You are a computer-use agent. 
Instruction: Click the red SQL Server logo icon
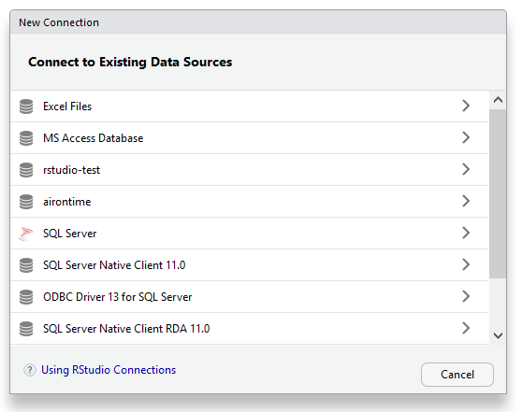pyautogui.click(x=26, y=234)
